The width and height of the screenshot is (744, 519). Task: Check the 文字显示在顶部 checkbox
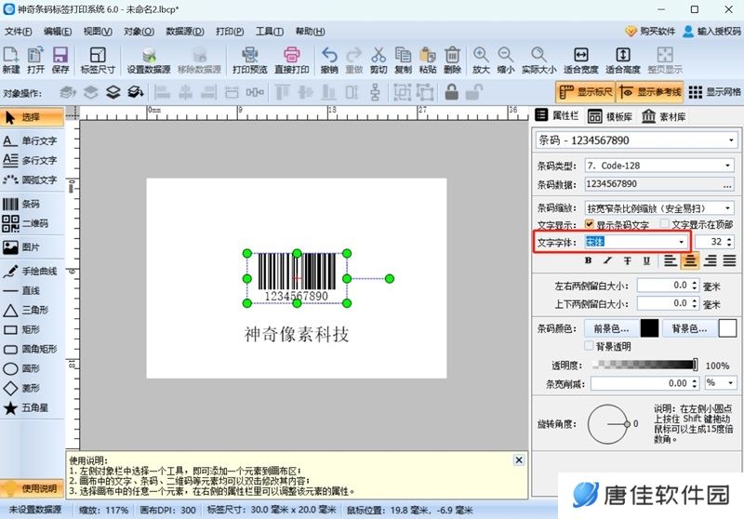pyautogui.click(x=665, y=223)
